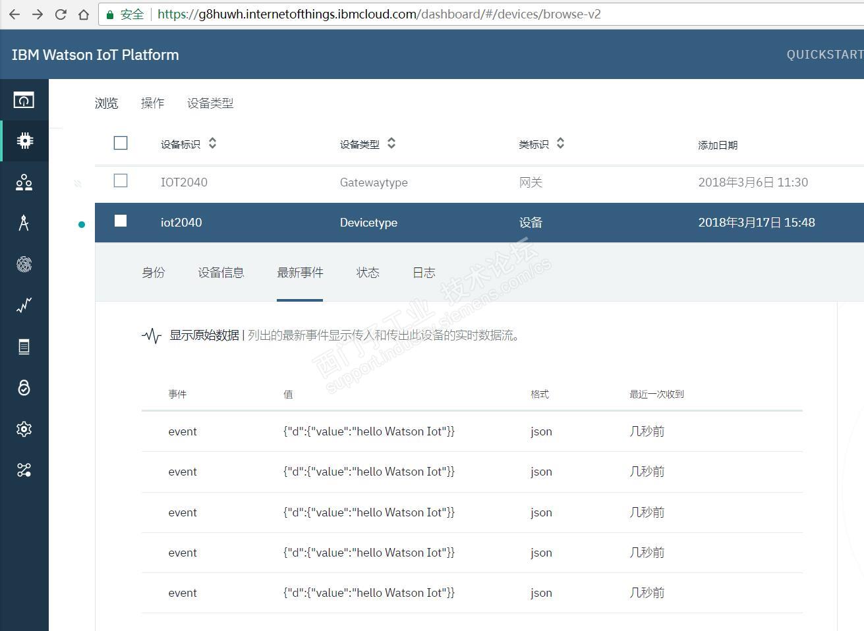Sort by 设备类型 column arrows
Viewport: 864px width, 631px height.
click(391, 143)
